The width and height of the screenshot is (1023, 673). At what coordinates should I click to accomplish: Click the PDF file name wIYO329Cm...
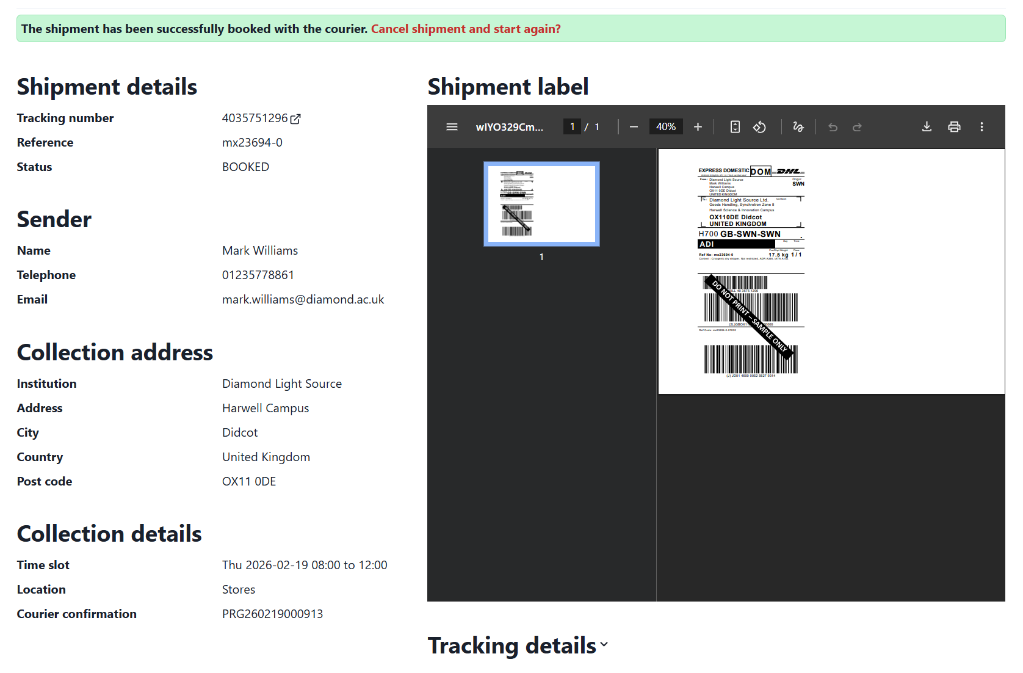click(509, 127)
